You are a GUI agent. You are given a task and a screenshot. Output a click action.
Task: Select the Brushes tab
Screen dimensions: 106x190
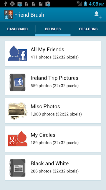(53, 29)
